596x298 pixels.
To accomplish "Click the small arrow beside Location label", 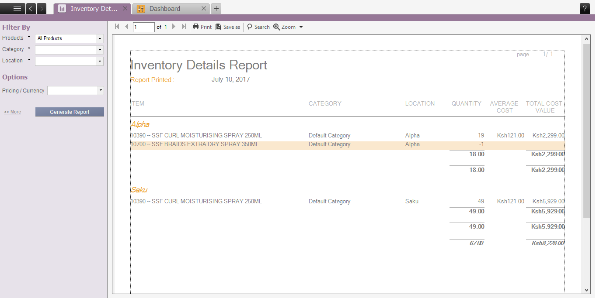I will (29, 60).
